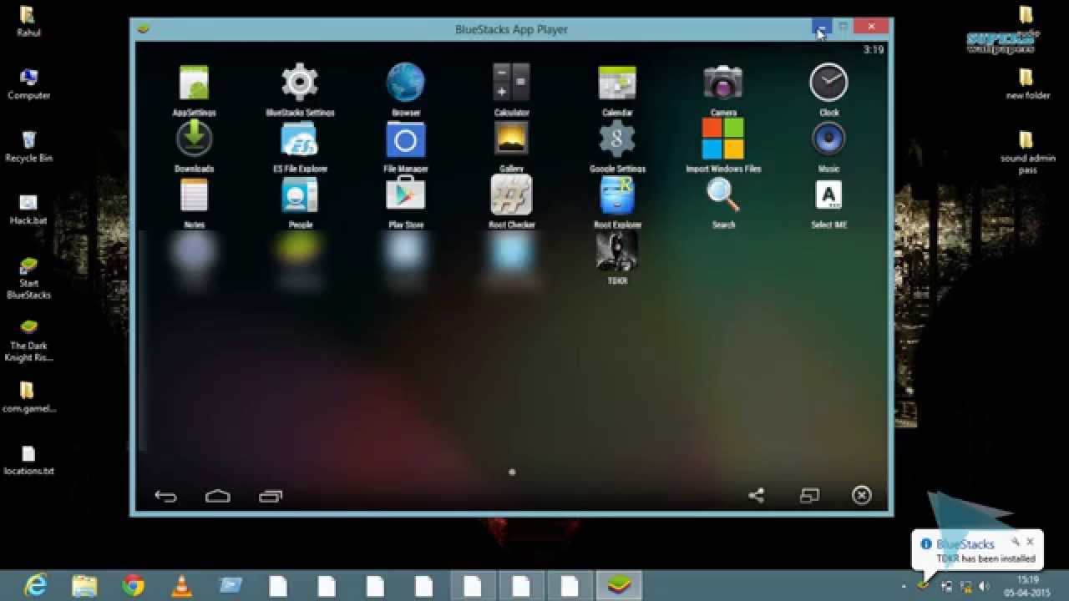Open the taskbar clock and date
Screen dimensions: 1069x601
pyautogui.click(x=1027, y=585)
